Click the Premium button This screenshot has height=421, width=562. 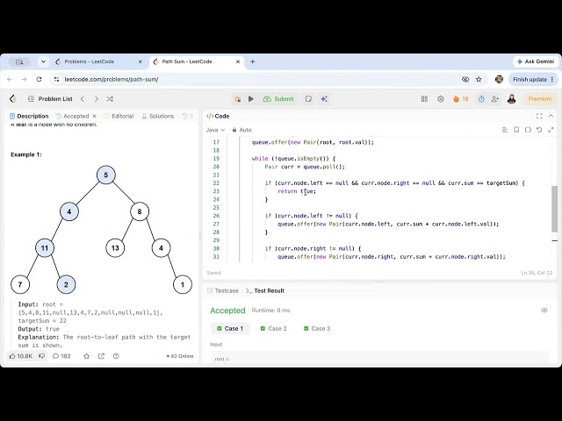click(x=540, y=99)
